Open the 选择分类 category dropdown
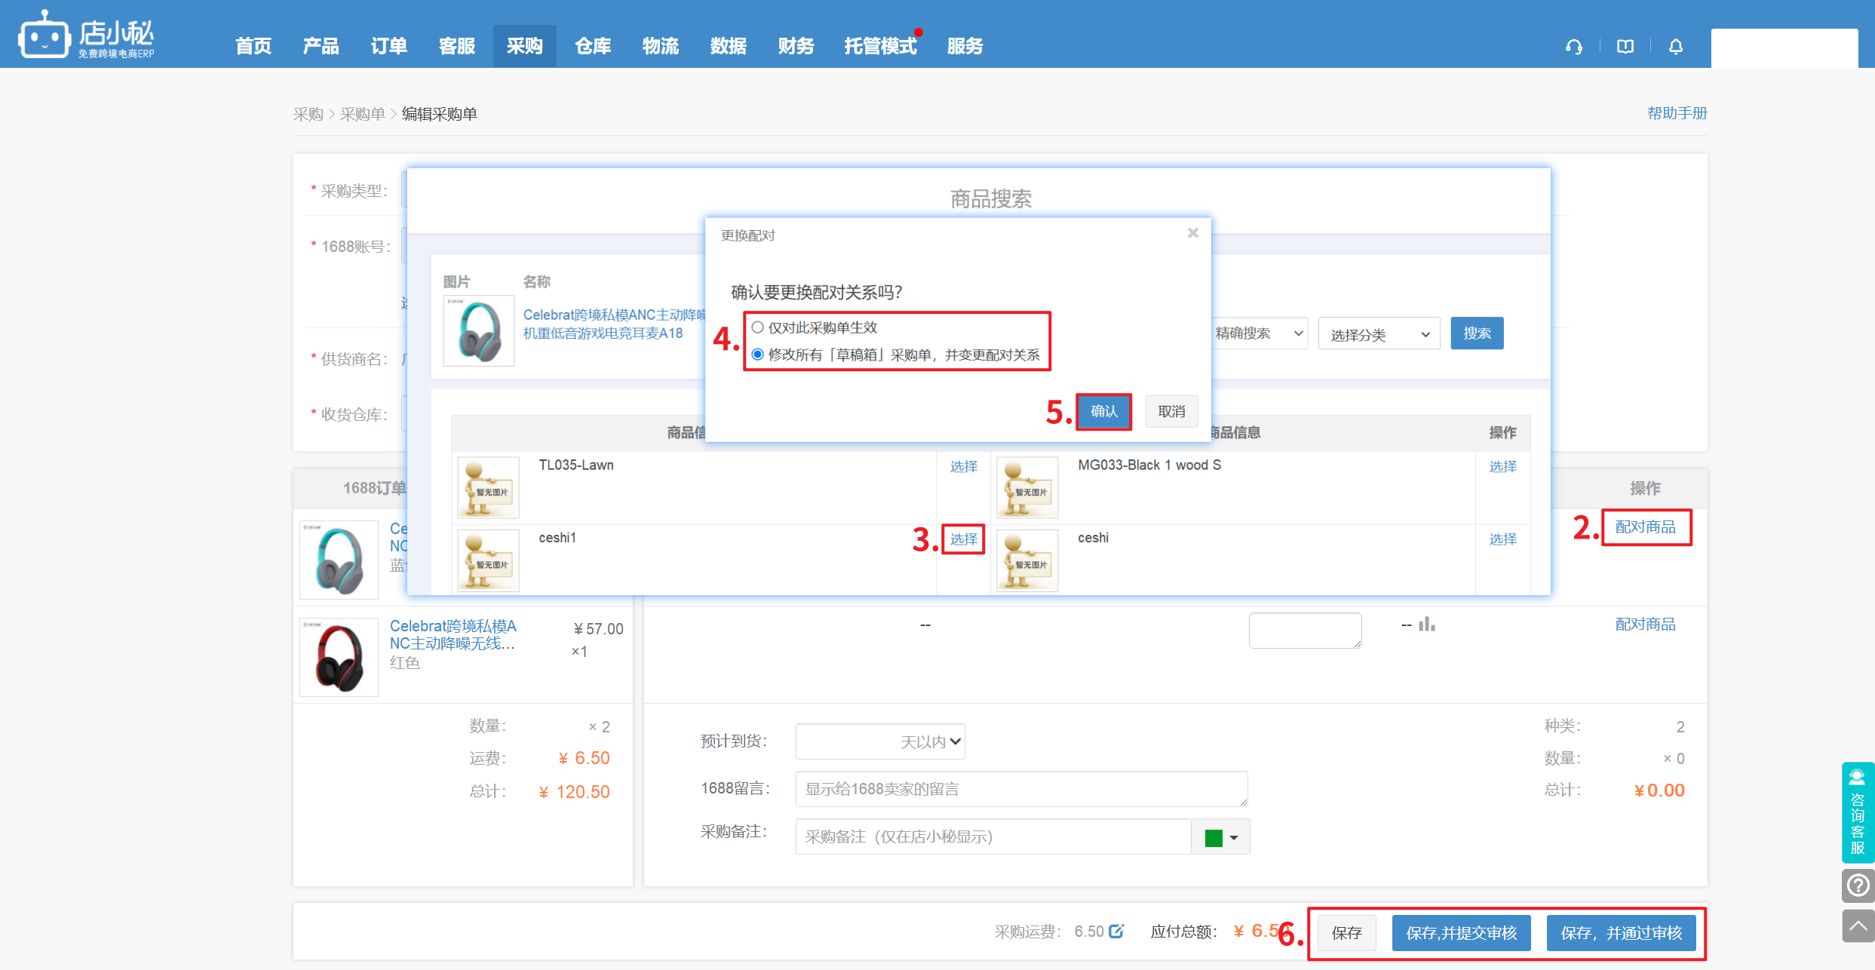The image size is (1875, 970). click(1379, 334)
